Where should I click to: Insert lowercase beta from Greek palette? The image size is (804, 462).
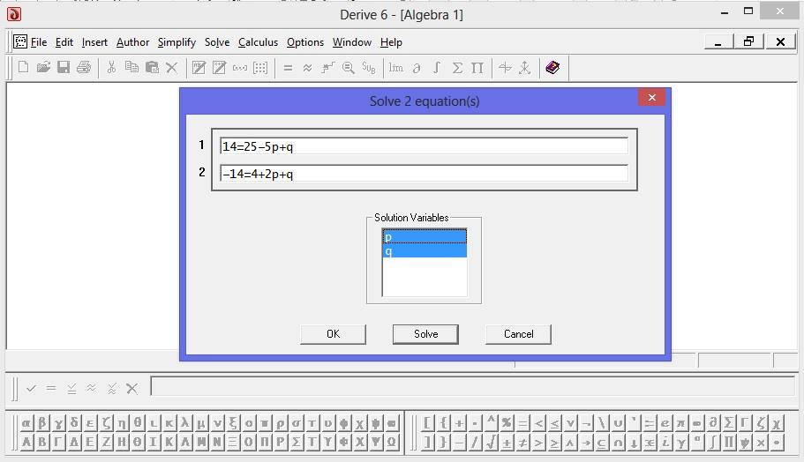click(42, 423)
